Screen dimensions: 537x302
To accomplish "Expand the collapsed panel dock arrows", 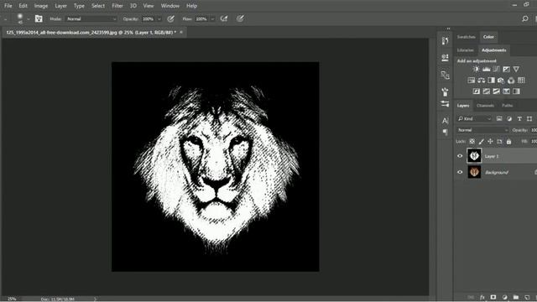I will [x=448, y=29].
